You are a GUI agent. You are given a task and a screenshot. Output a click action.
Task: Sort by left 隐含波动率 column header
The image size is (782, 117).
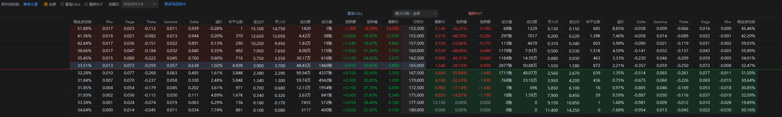[x=83, y=22]
